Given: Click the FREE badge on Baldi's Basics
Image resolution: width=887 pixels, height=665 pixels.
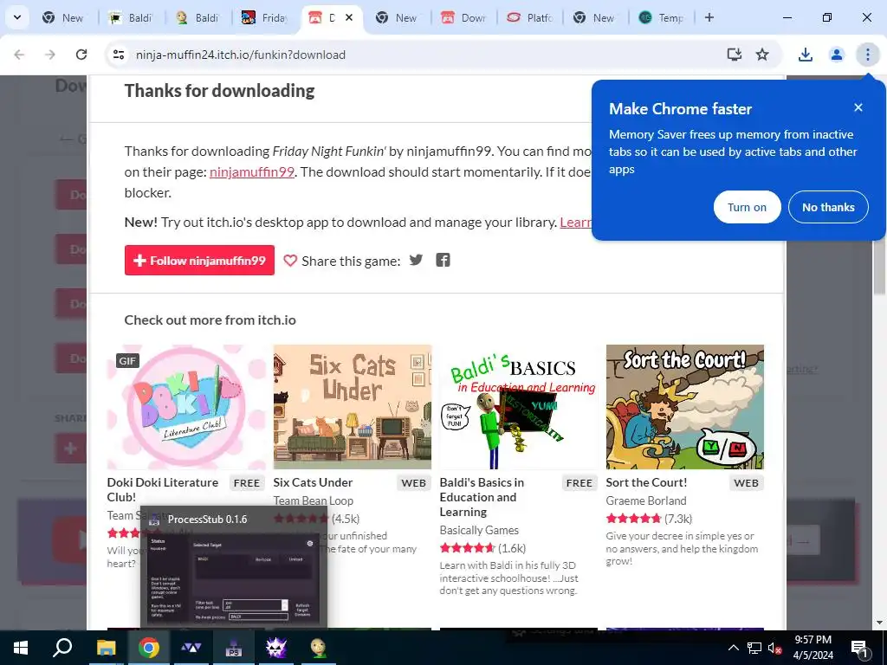Looking at the screenshot, I should point(579,483).
